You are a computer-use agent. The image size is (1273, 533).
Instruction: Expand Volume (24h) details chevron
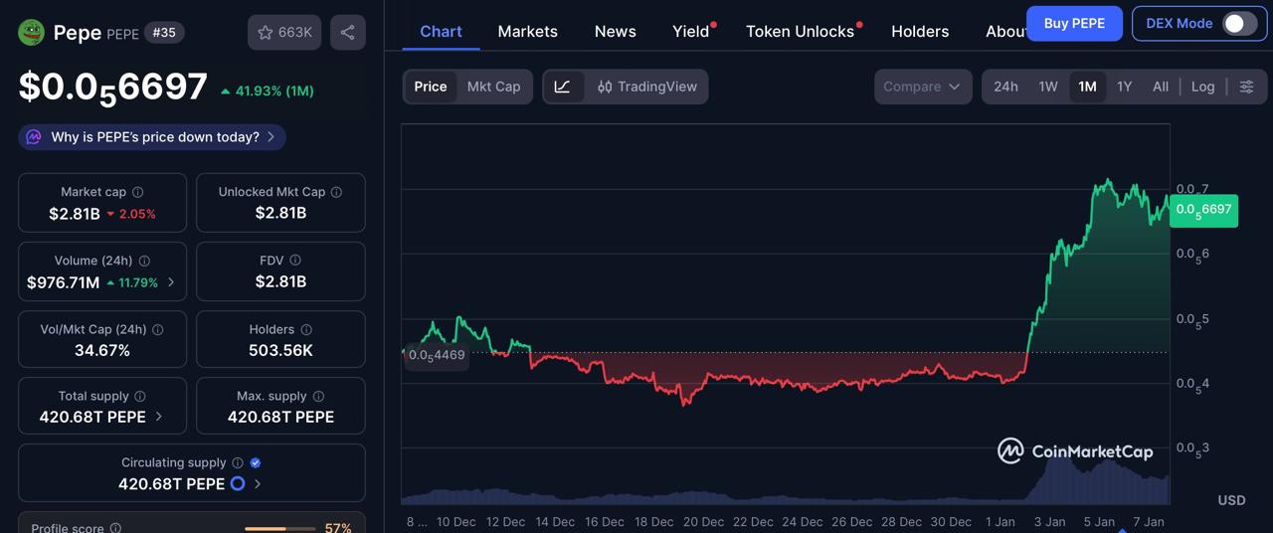[171, 282]
